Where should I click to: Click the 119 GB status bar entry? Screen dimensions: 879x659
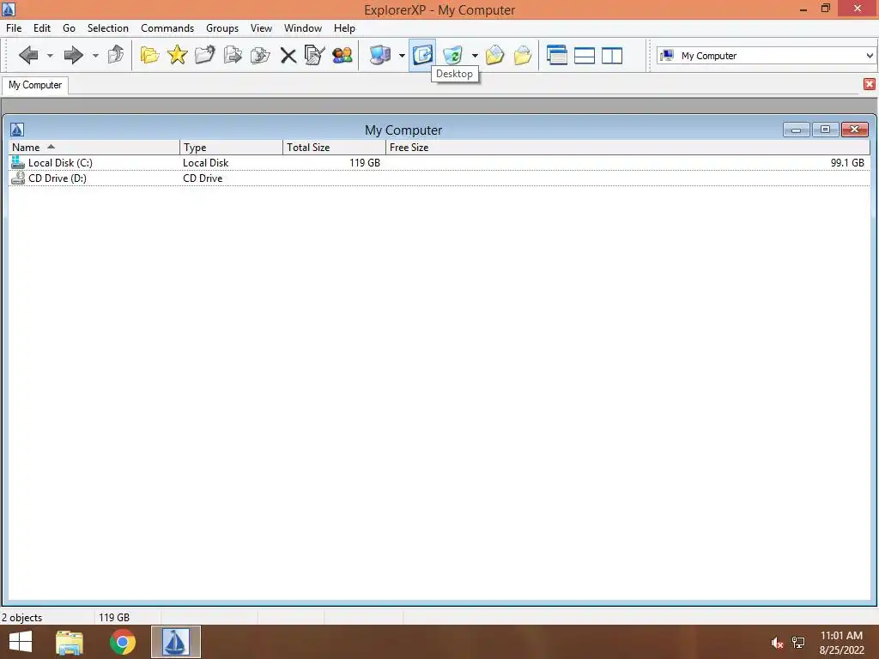[114, 618]
